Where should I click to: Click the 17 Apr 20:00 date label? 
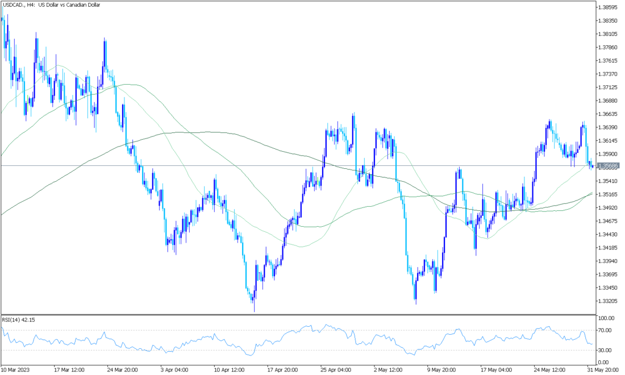(x=282, y=370)
